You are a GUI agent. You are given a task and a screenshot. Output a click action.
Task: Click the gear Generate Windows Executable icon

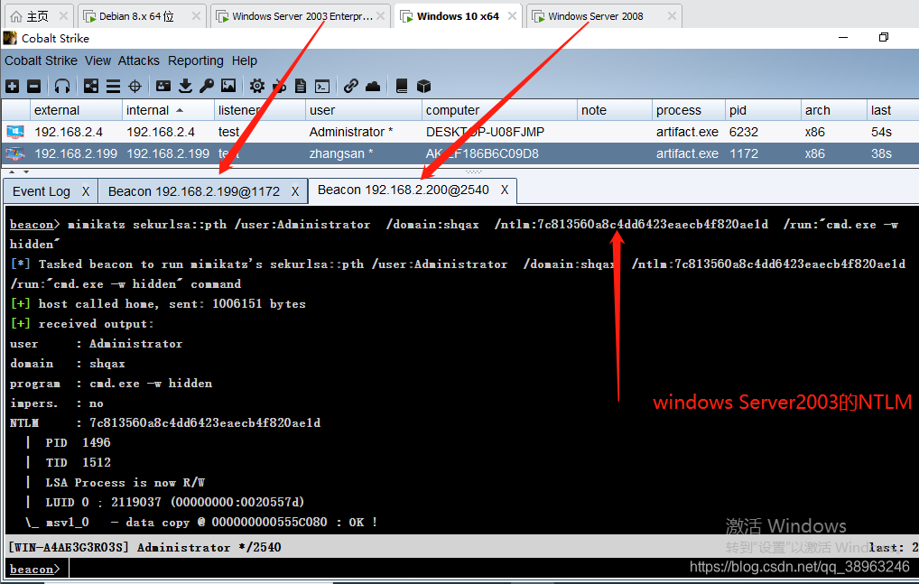(256, 87)
